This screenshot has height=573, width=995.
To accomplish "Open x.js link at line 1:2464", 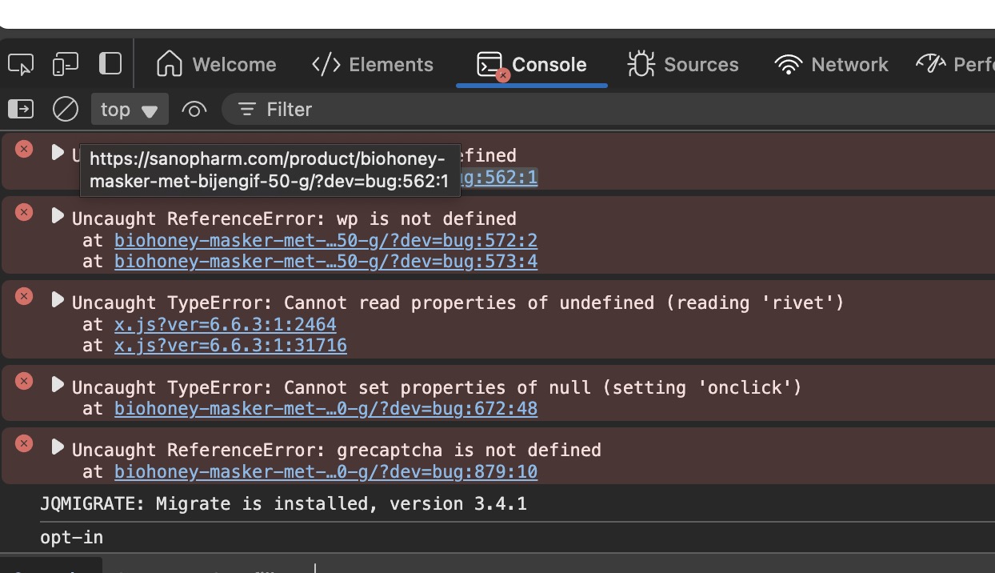I will [x=225, y=324].
